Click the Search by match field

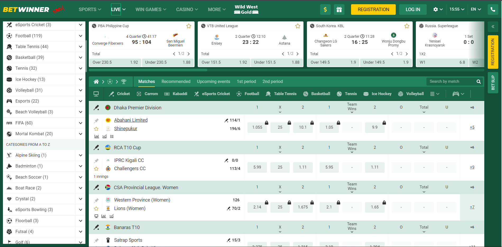[x=451, y=82]
